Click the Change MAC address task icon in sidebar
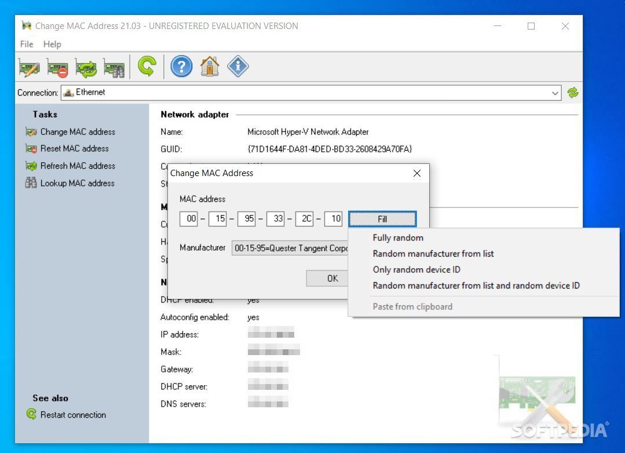625x453 pixels. 31,131
